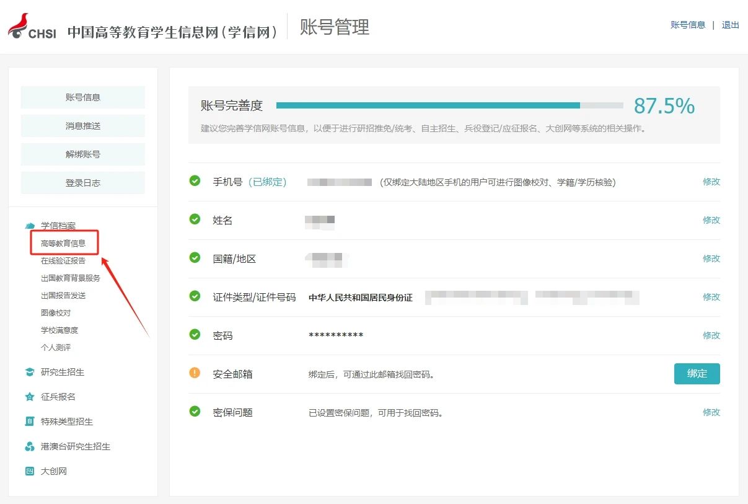Click 修改 for the 姓名 row

[x=711, y=220]
